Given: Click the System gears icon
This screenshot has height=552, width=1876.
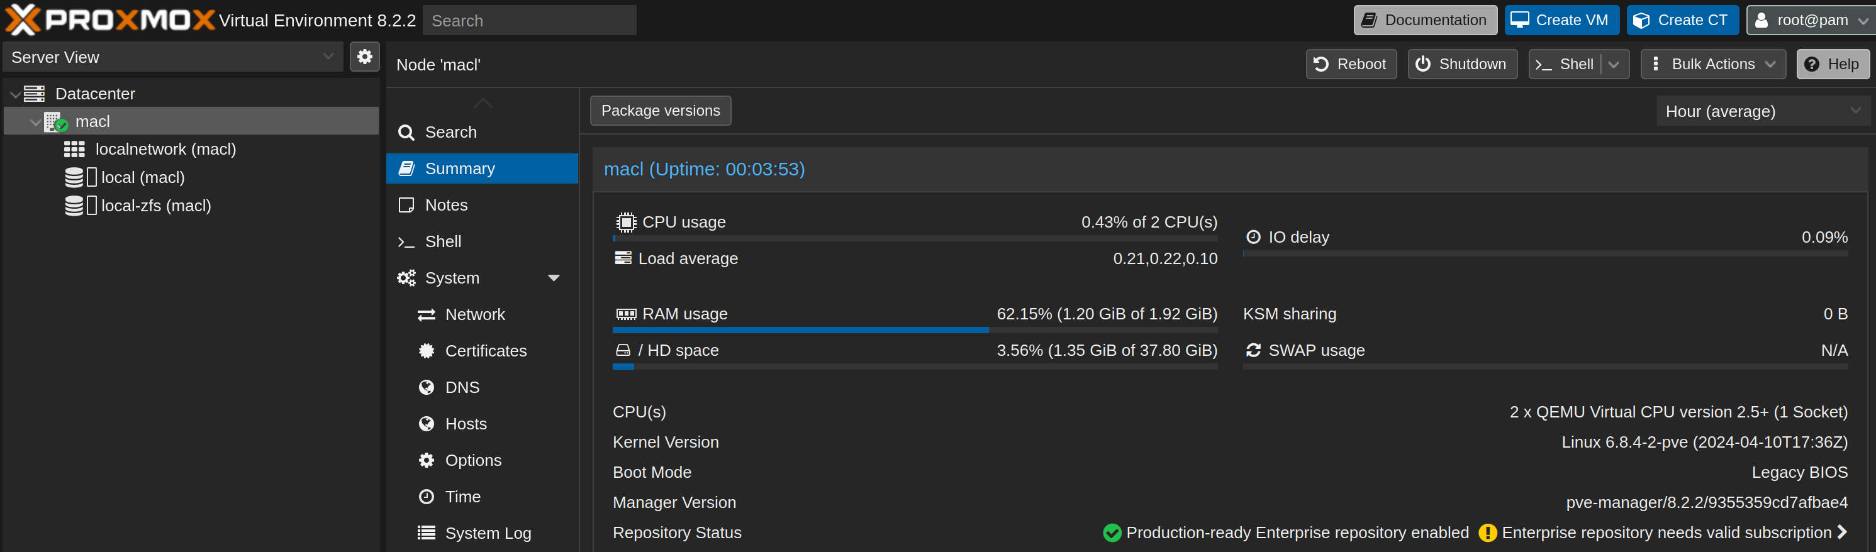Looking at the screenshot, I should (x=406, y=278).
